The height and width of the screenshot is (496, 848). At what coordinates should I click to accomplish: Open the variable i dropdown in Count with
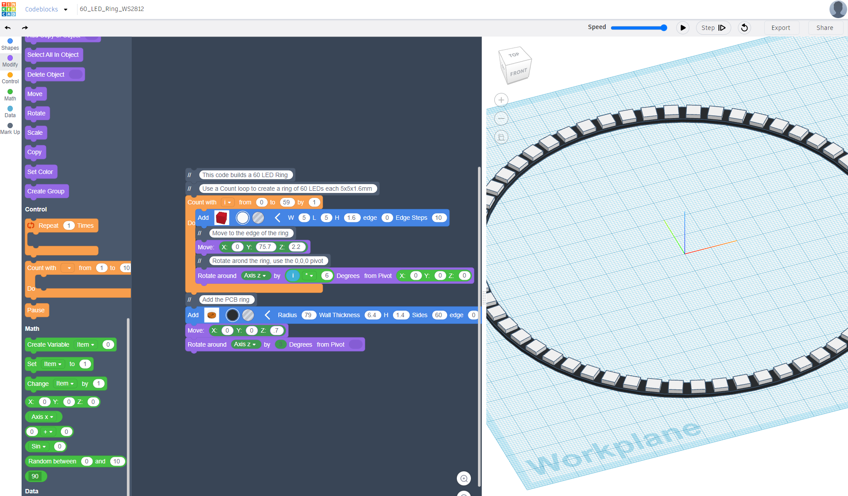(227, 202)
